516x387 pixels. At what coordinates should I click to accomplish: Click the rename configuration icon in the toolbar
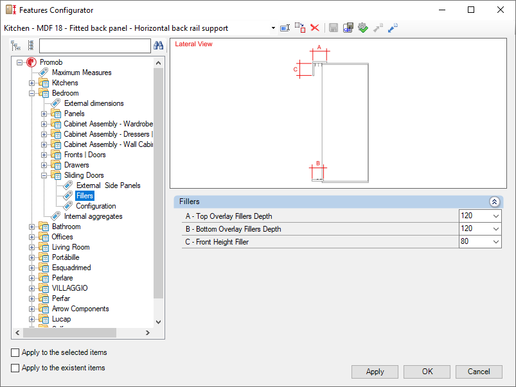coord(285,28)
